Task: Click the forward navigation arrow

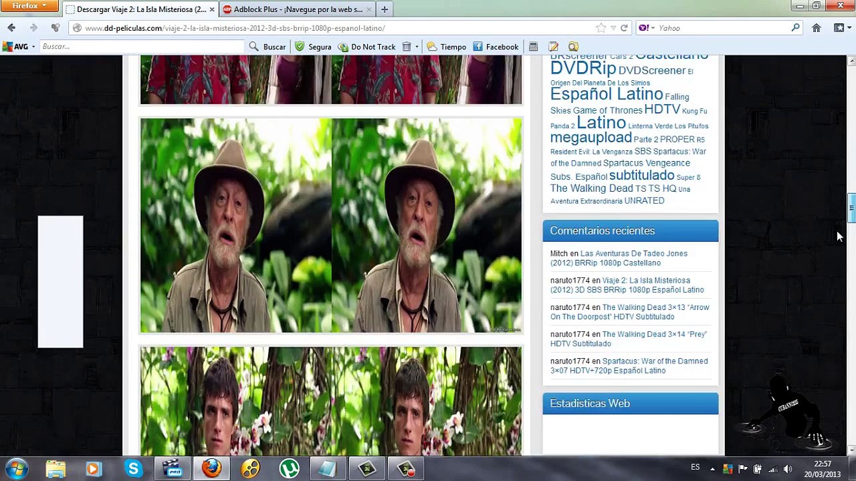Action: [33, 28]
